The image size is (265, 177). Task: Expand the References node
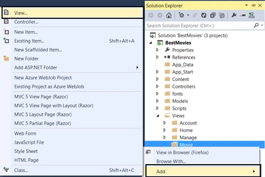pos(157,57)
